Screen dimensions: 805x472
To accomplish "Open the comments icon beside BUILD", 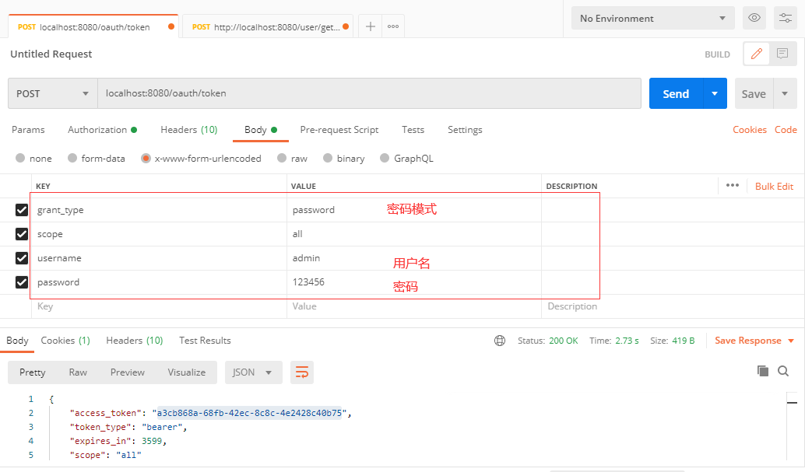I will [782, 54].
